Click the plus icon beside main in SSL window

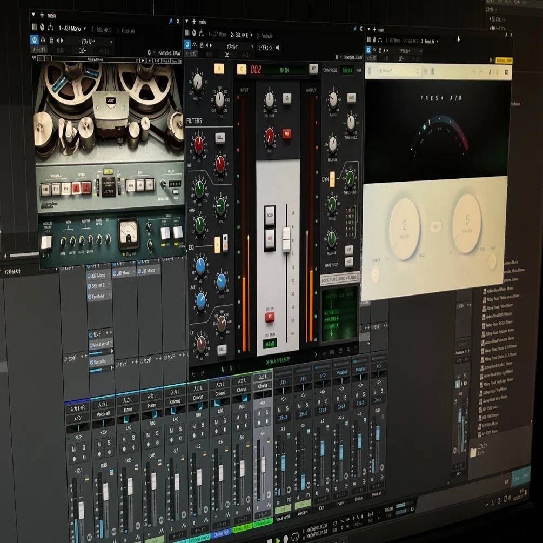194,22
